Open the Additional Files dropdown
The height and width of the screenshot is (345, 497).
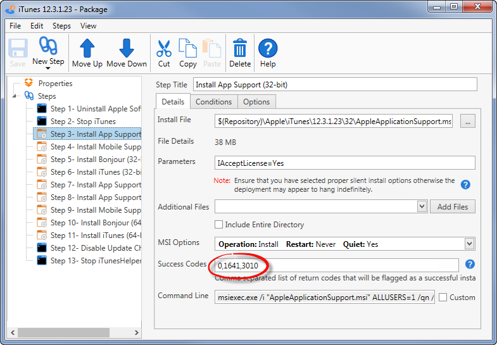[x=422, y=206]
